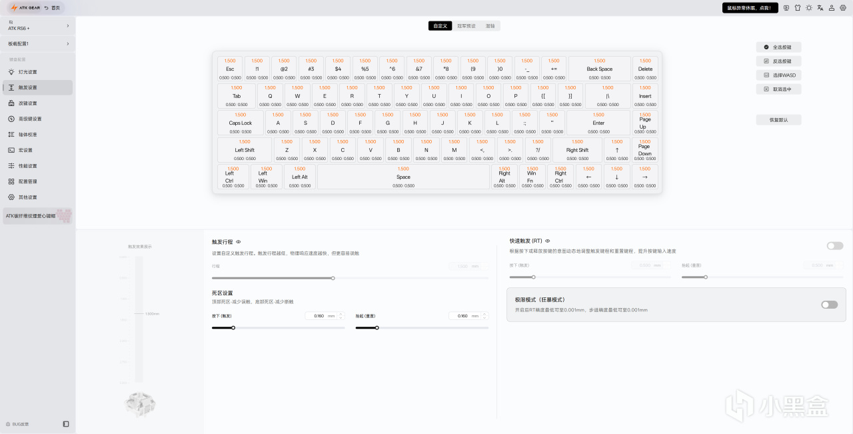Click the ATK GEAR logo

coord(25,7)
